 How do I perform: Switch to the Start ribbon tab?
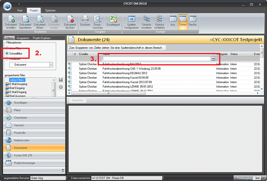[x=20, y=11]
